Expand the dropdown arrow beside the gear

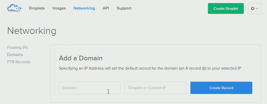257,8
